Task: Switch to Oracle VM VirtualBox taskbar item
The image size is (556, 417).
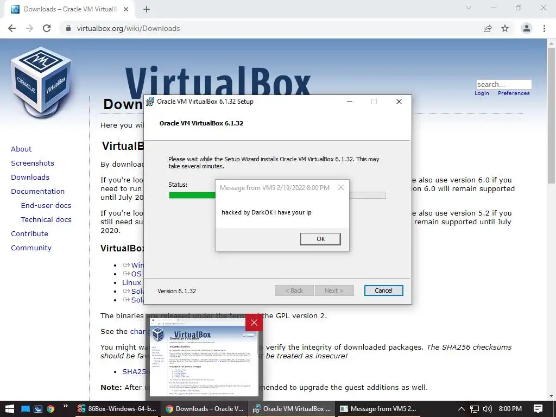Action: coord(292,409)
